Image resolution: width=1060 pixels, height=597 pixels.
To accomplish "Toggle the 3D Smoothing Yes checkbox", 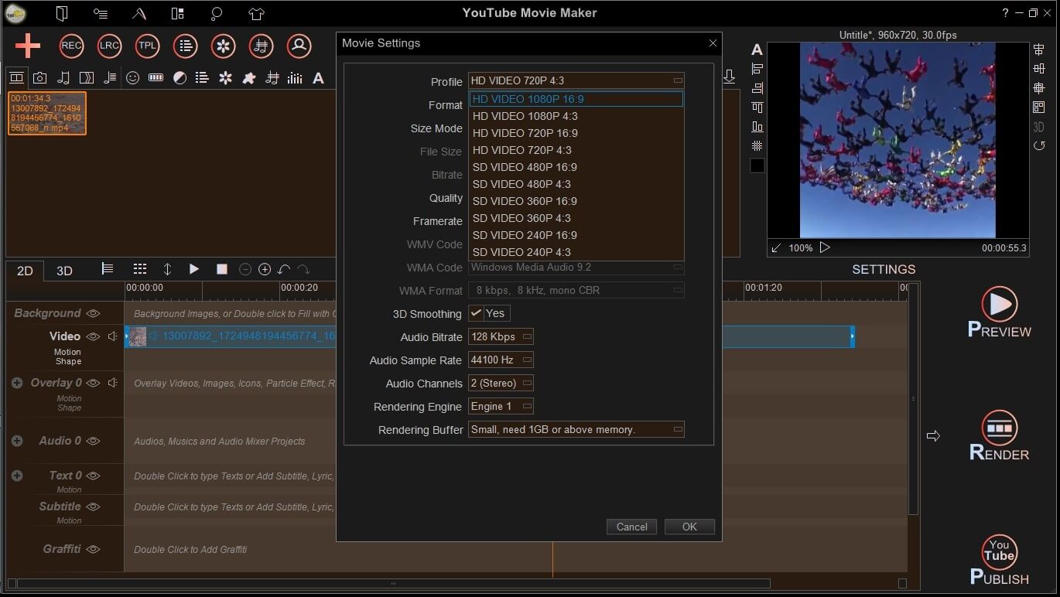I will tap(477, 313).
